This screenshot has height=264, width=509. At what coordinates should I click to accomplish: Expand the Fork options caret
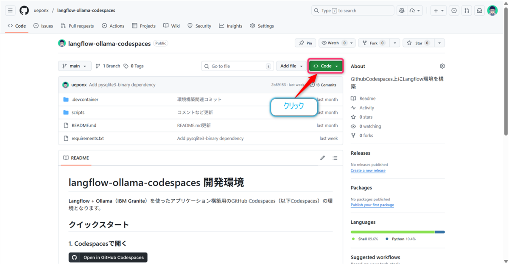click(x=395, y=43)
